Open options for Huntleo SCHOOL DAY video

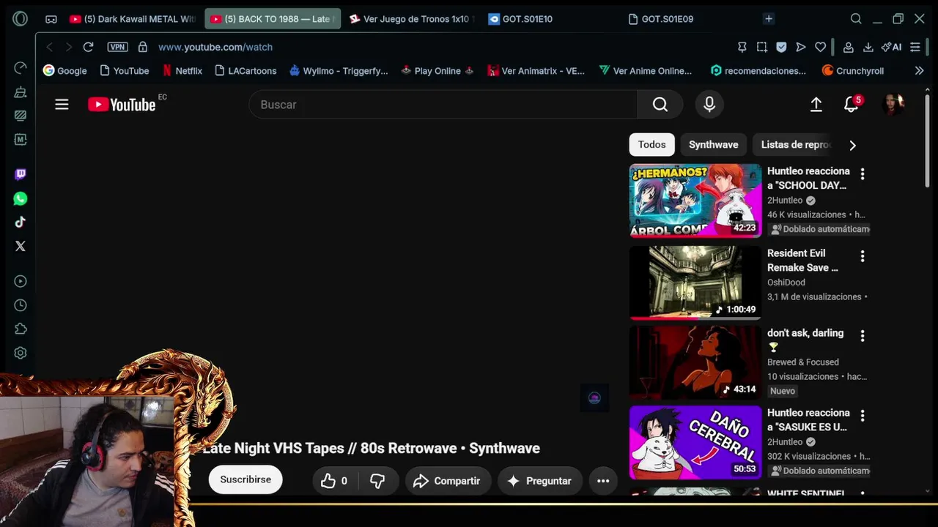click(863, 174)
